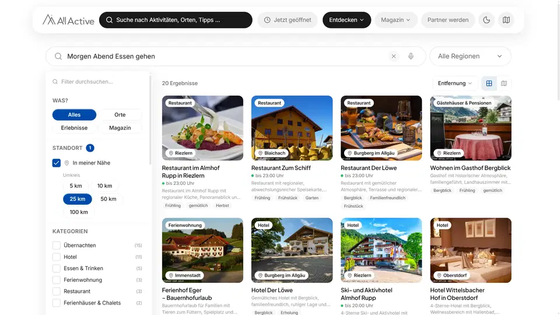Screen dimensions: 560x315
Task: Enable Essen & Trinken category
Action: click(x=57, y=268)
